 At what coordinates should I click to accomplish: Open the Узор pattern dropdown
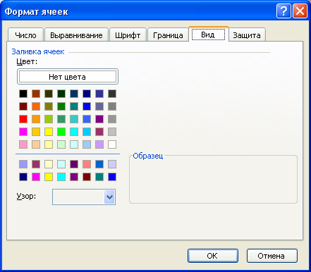click(109, 197)
